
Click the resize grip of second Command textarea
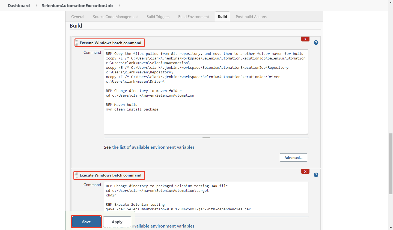click(306, 211)
